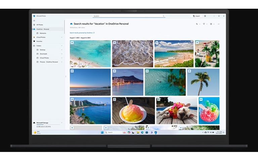Click the Windows Start button
This screenshot has width=258, height=161.
point(102,132)
